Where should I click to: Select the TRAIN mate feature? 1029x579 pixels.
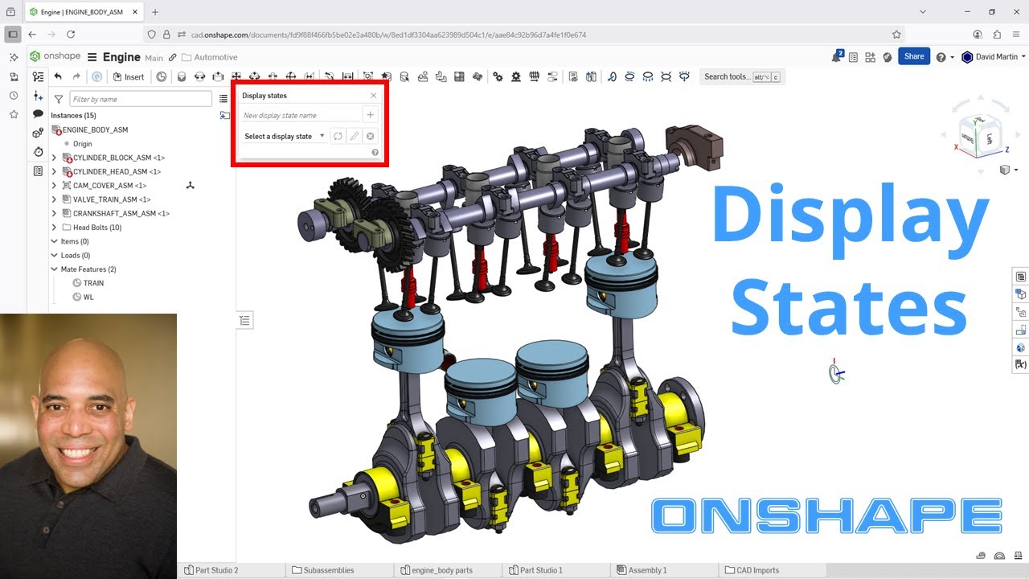click(x=93, y=283)
